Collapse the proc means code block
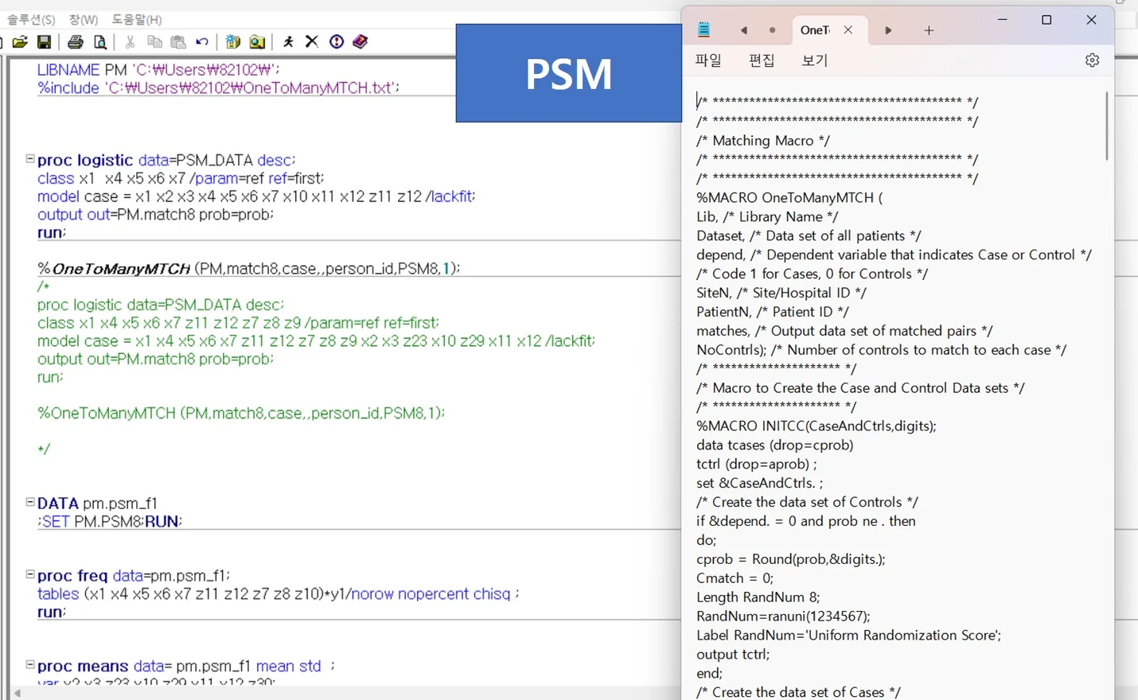1138x700 pixels. [x=30, y=665]
